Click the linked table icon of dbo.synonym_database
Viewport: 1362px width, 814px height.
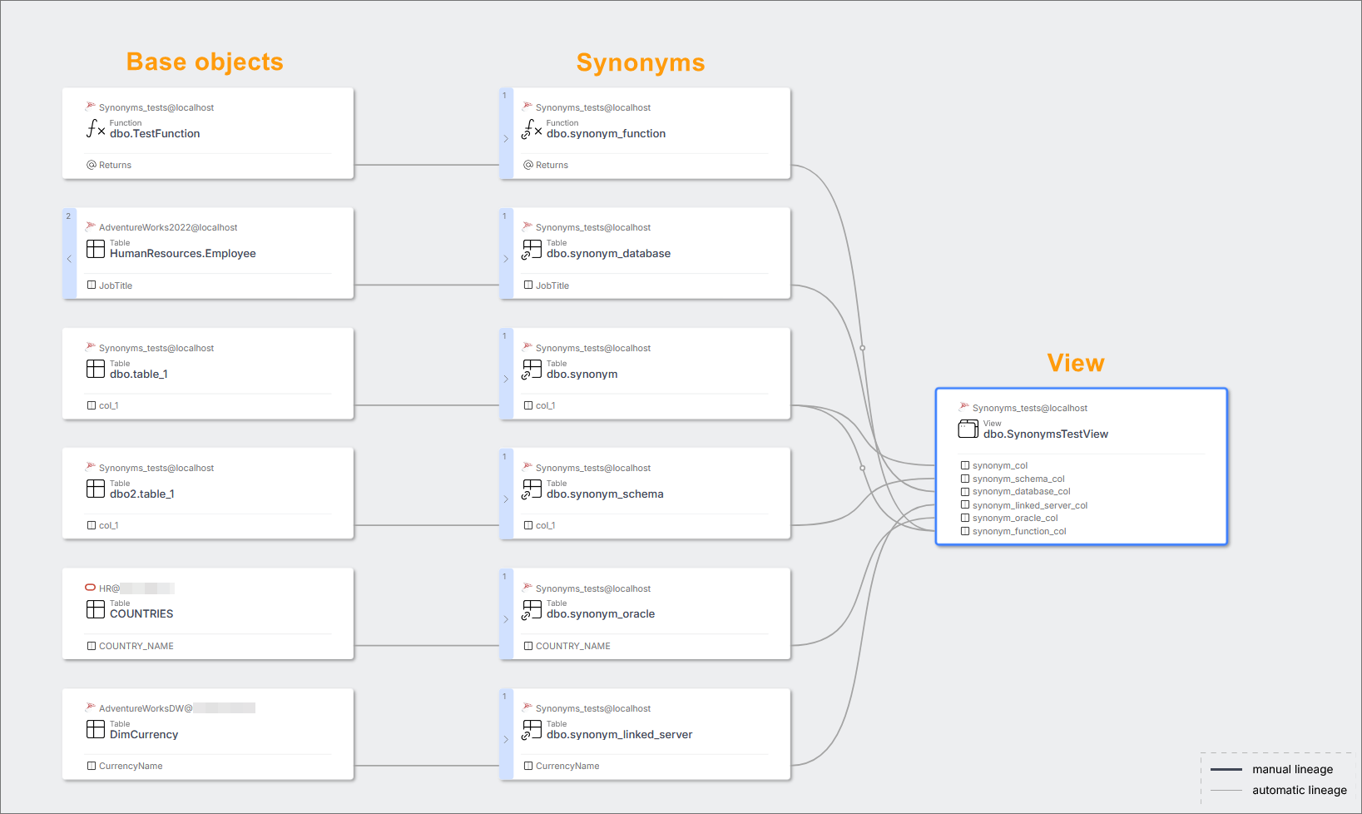coord(532,249)
